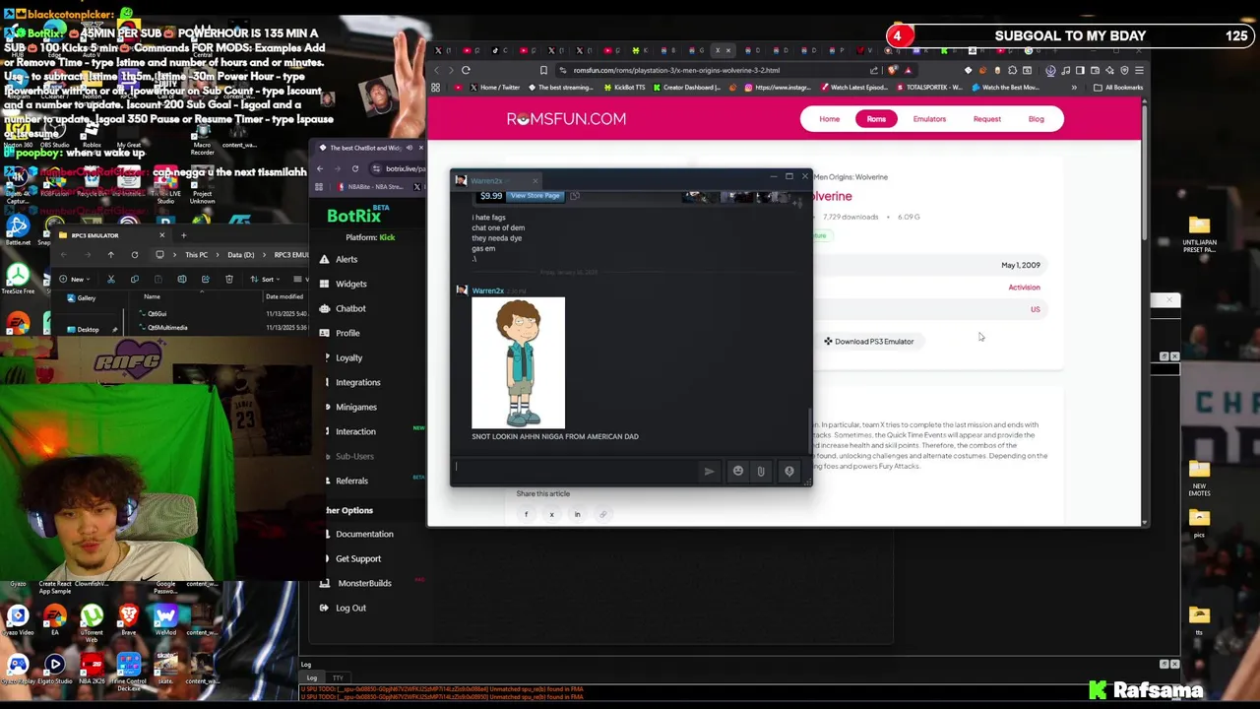This screenshot has width=1260, height=709.
Task: Open Widgets in the BotRix sidebar
Action: [x=351, y=284]
